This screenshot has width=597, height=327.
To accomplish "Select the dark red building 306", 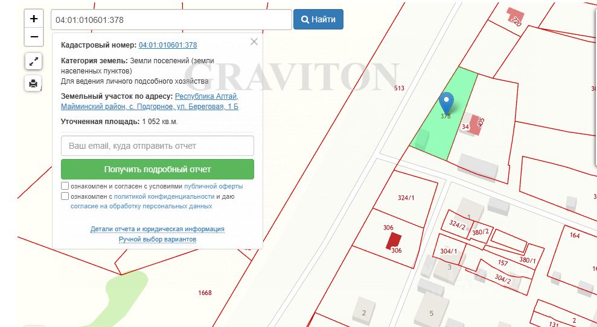I will tap(394, 241).
